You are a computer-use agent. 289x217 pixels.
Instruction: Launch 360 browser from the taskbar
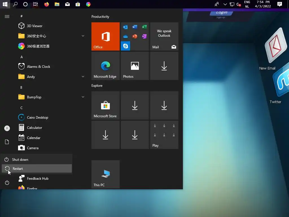88,4
